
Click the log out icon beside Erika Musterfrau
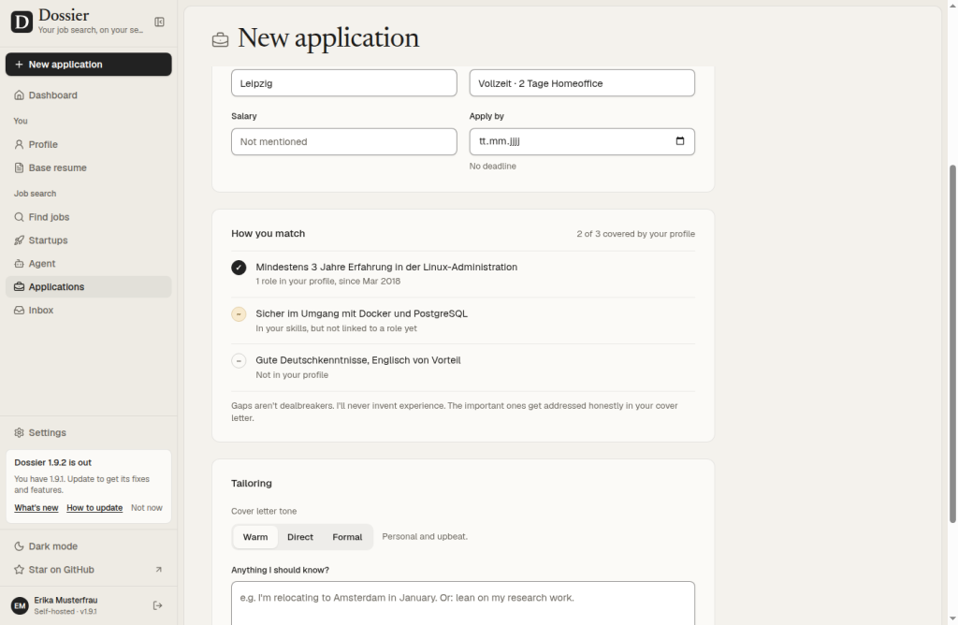157,605
